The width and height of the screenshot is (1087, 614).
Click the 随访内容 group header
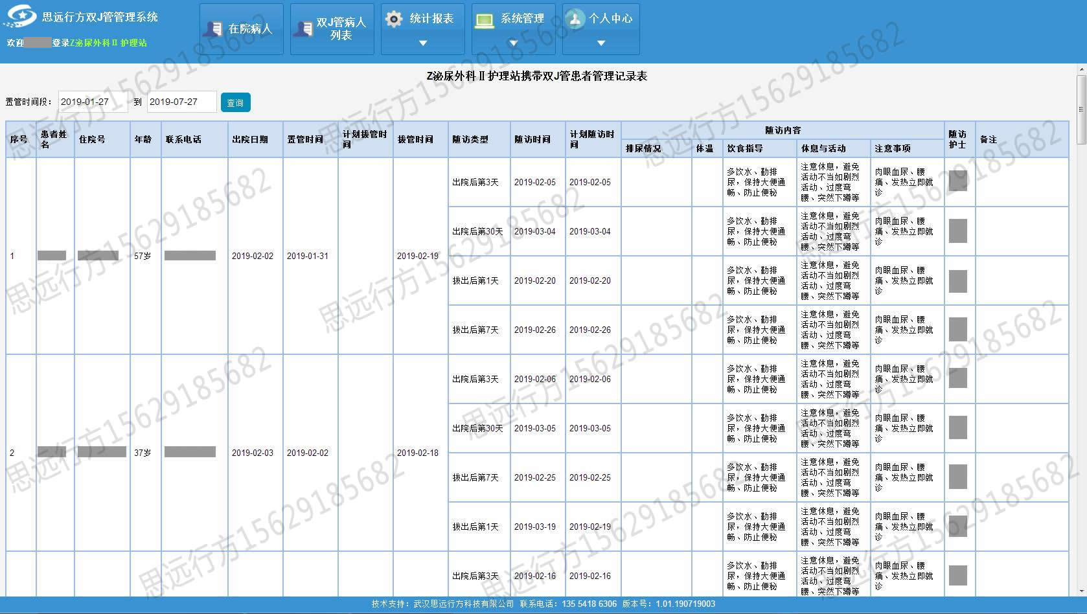point(783,130)
